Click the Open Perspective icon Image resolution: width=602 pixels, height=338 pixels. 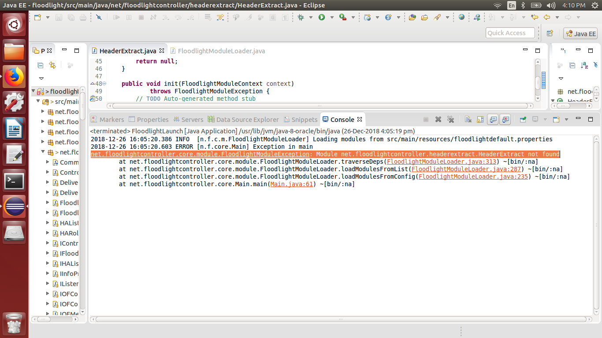tap(550, 33)
